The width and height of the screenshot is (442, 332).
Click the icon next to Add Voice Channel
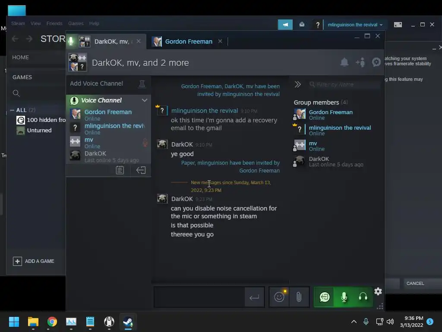[x=142, y=83]
